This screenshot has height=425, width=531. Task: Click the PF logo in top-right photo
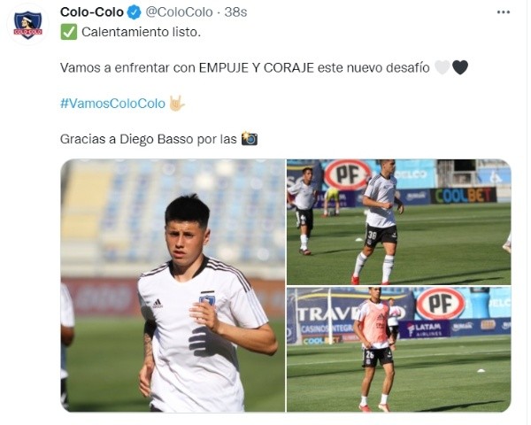click(348, 175)
